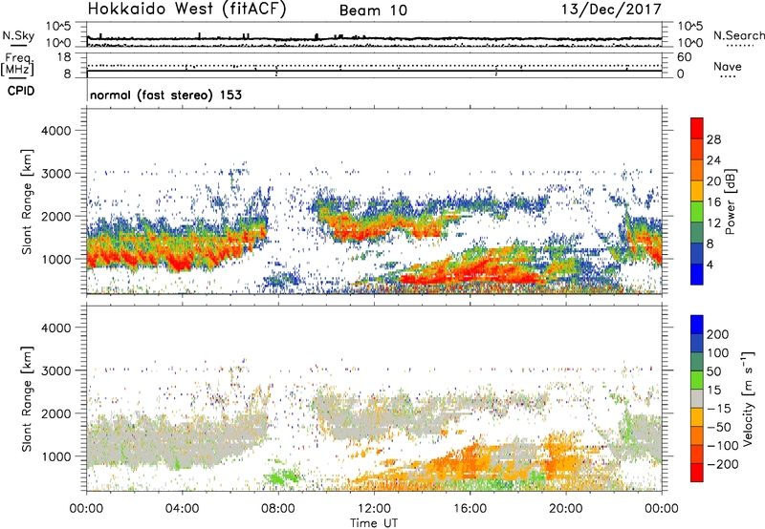Click the '60' Nave axis value
The height and width of the screenshot is (529, 765).
[x=684, y=57]
